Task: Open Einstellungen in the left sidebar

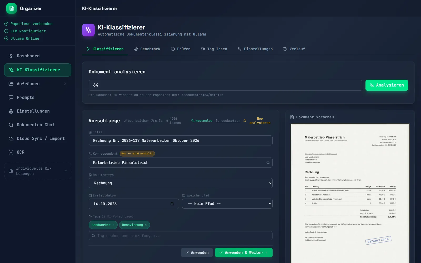Action: click(38, 111)
